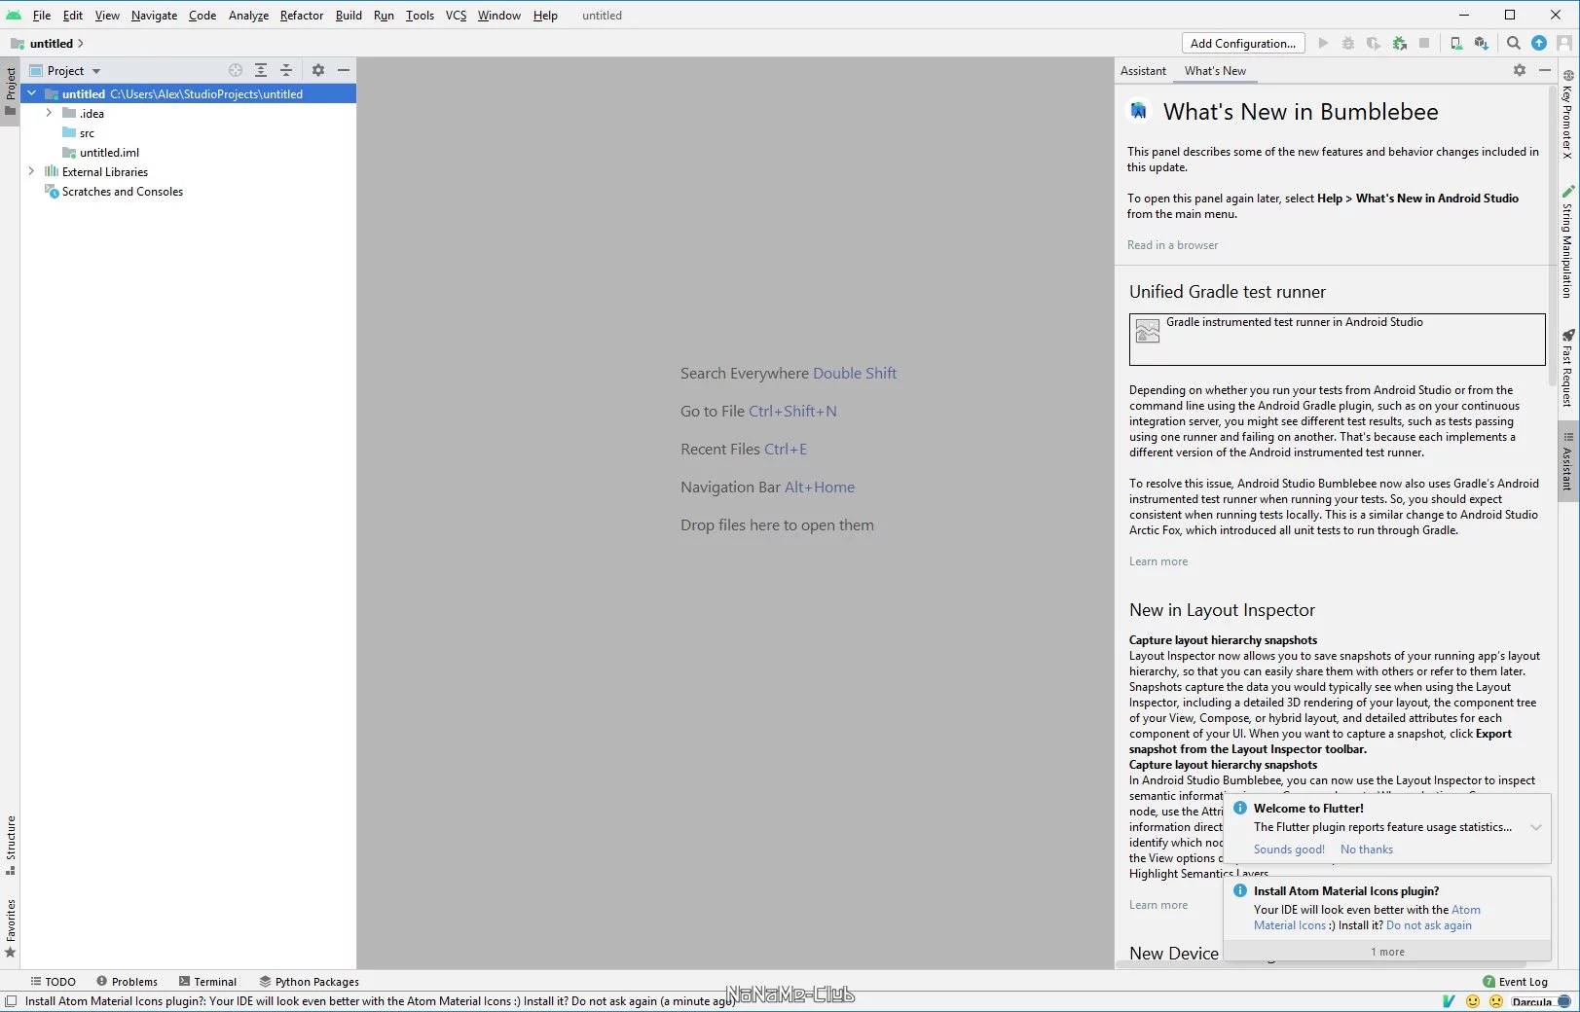
Task: Open SDK Manager icon in toolbar
Action: coord(1481,43)
